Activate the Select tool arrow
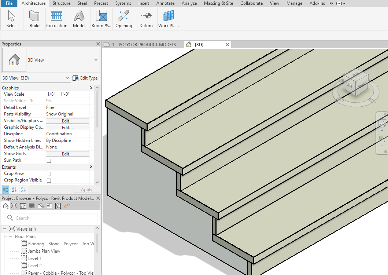 coord(12,18)
